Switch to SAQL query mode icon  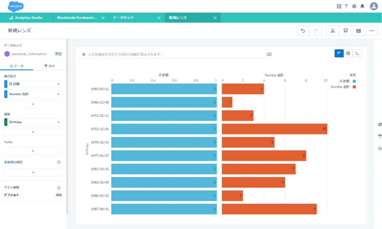pyautogui.click(x=357, y=53)
